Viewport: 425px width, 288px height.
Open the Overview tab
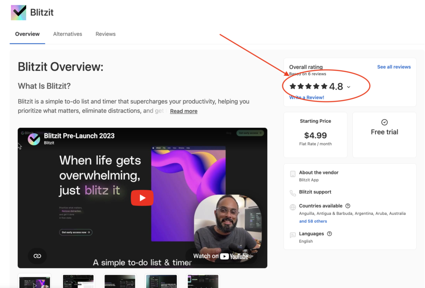click(27, 34)
